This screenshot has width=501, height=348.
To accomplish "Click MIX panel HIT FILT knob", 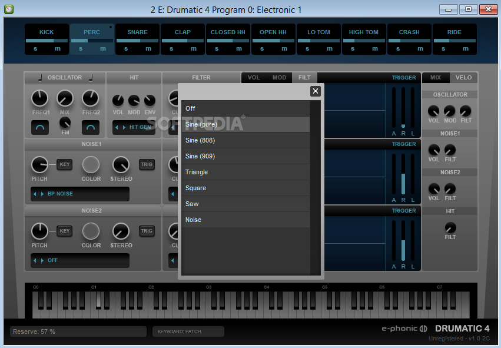I will 450,228.
